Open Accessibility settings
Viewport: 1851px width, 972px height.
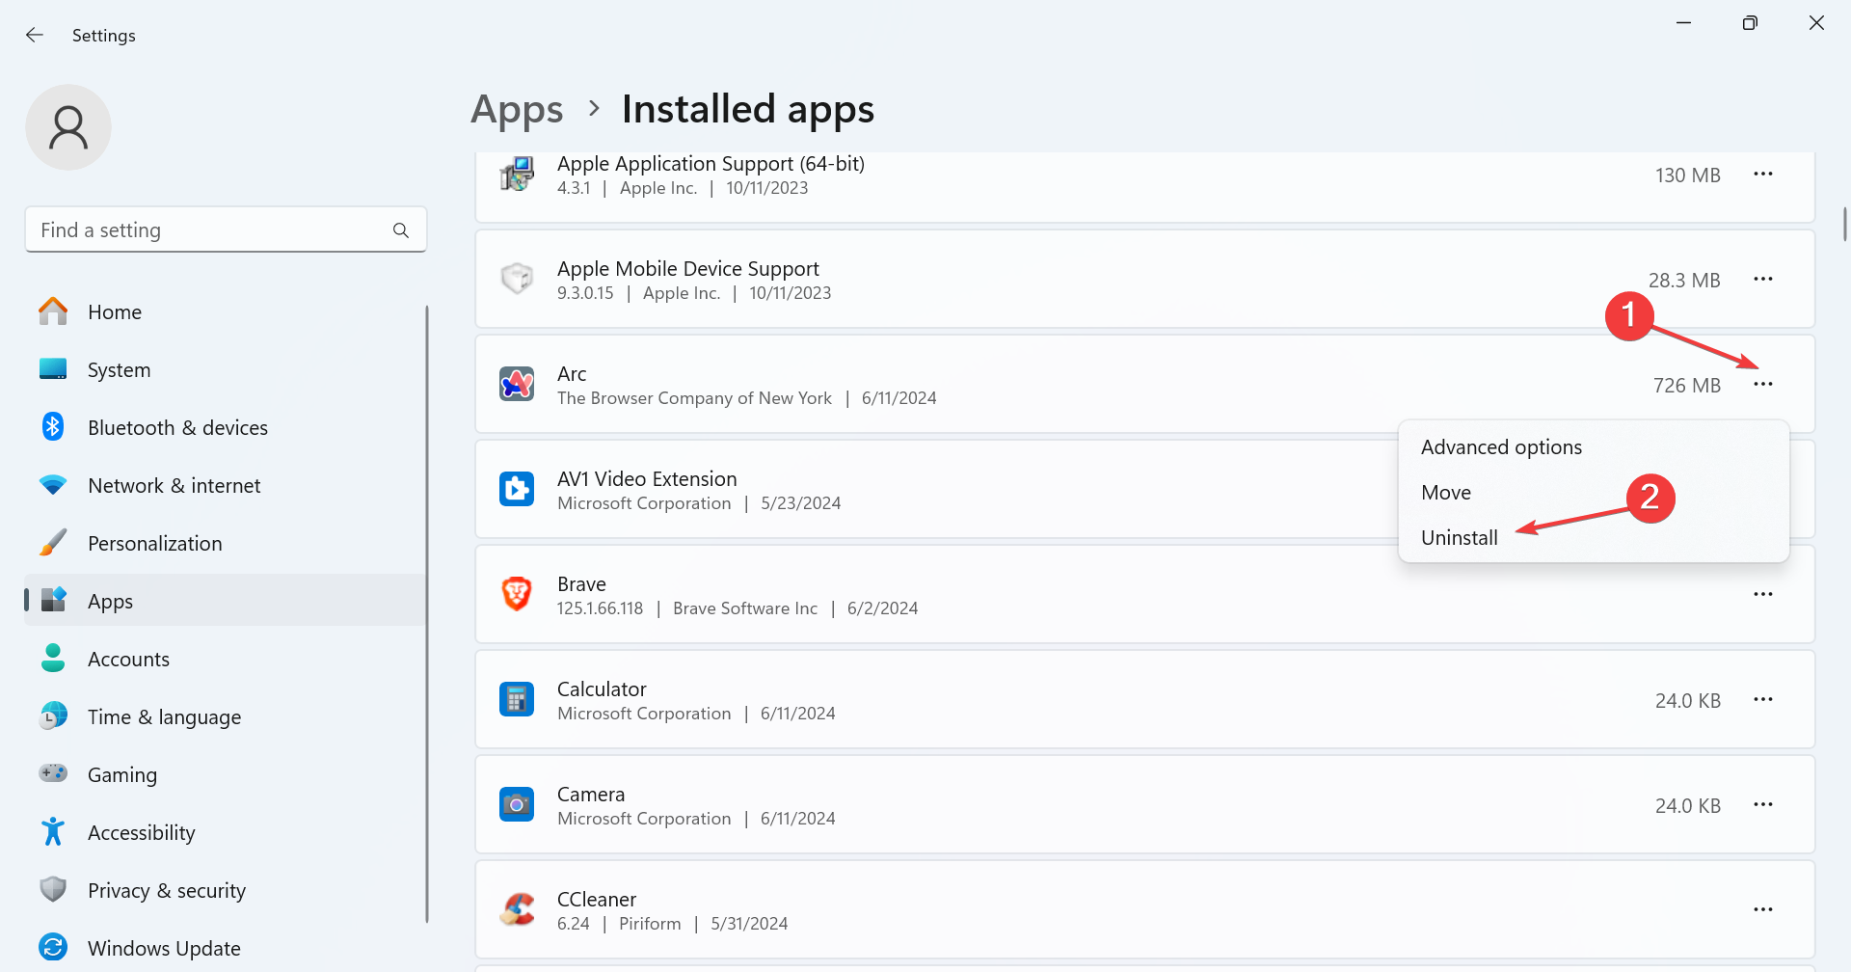226,832
